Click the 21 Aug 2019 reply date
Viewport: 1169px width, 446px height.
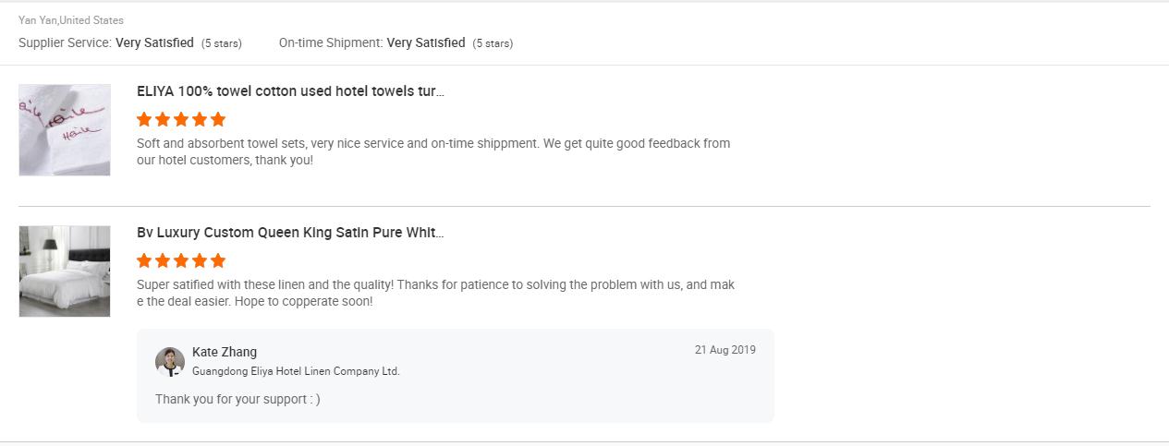point(725,350)
